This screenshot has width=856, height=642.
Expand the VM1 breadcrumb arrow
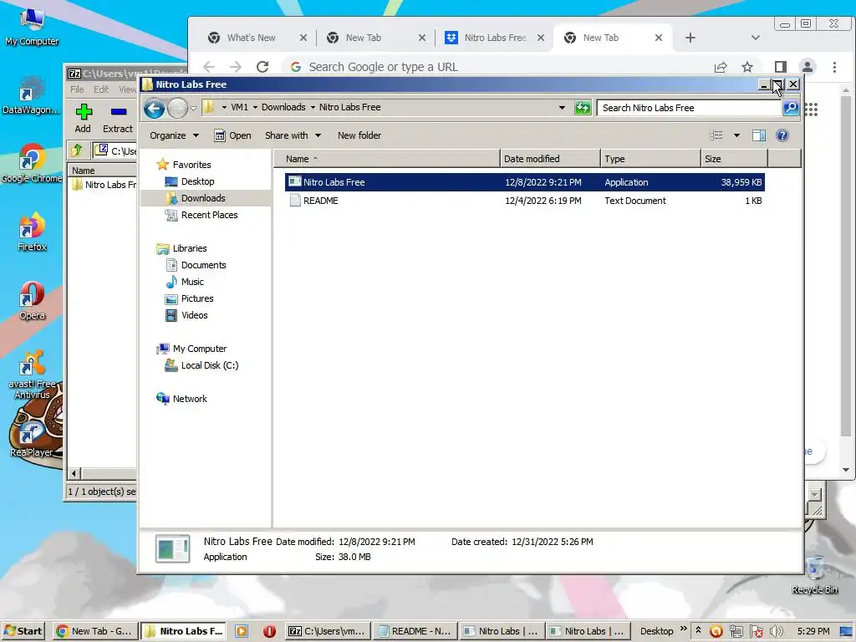(x=255, y=108)
